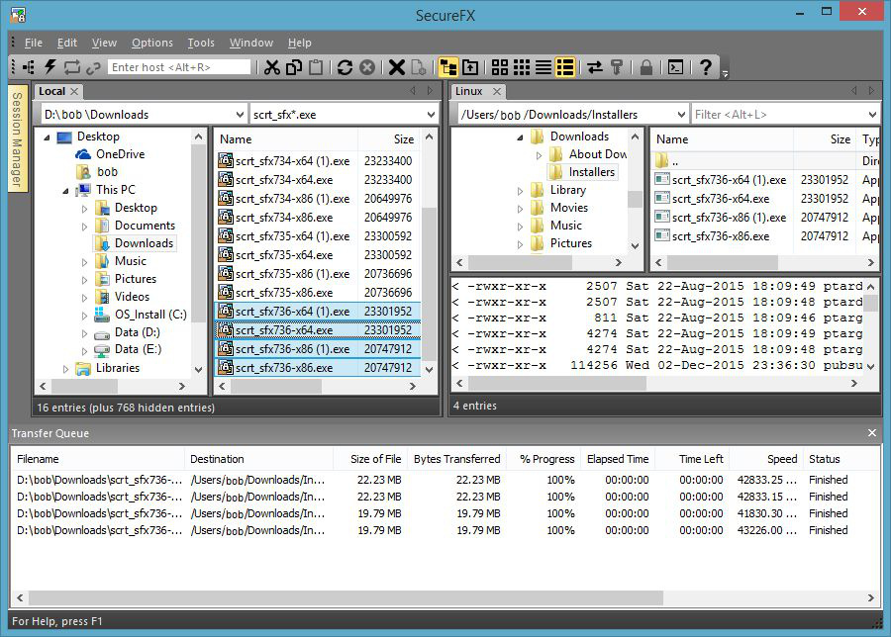
Task: Click the Quick Connect lightning icon
Action: pyautogui.click(x=49, y=67)
